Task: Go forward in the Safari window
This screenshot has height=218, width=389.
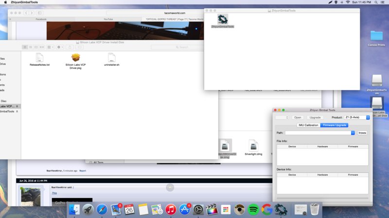Action: click(32, 13)
